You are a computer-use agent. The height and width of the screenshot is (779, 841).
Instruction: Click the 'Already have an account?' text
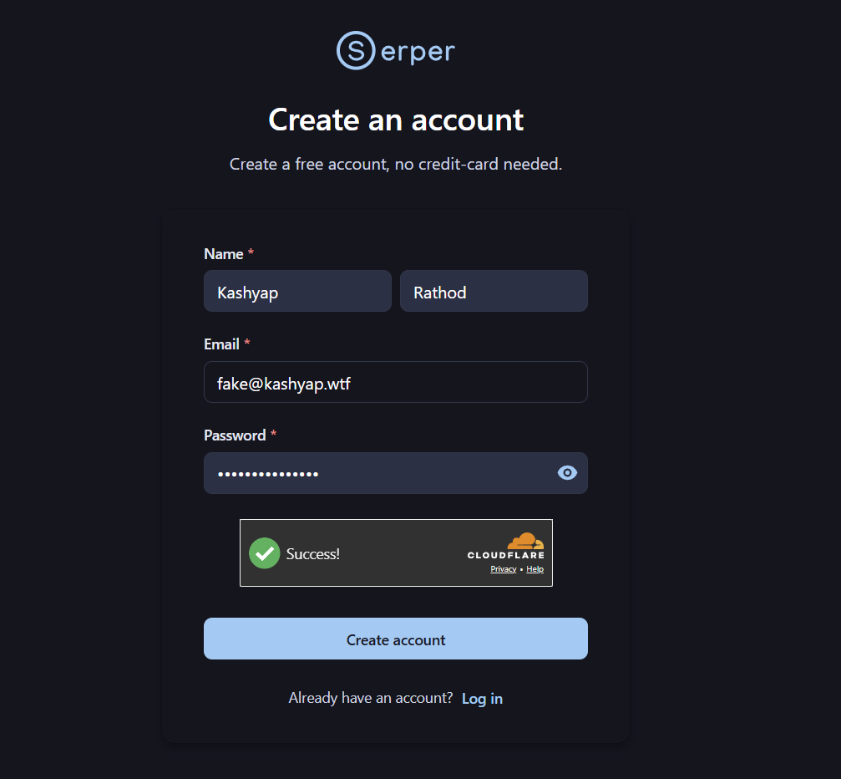(371, 698)
